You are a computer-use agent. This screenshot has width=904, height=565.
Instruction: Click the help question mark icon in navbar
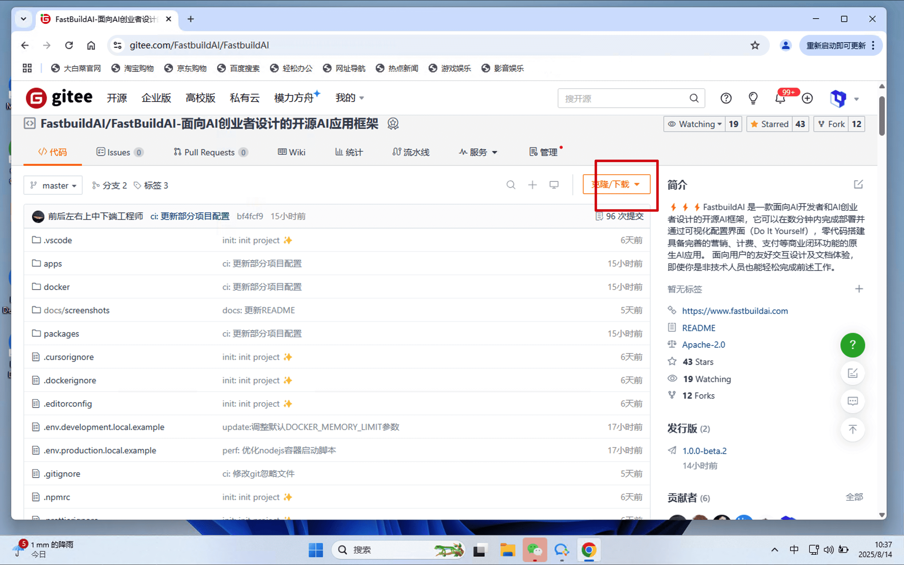[x=725, y=98]
